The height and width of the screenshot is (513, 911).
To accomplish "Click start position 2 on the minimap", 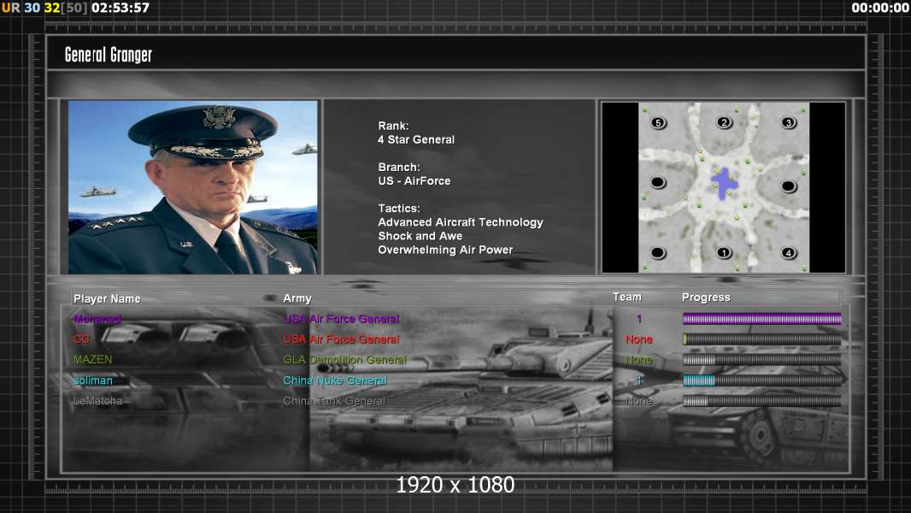I will click(x=723, y=122).
